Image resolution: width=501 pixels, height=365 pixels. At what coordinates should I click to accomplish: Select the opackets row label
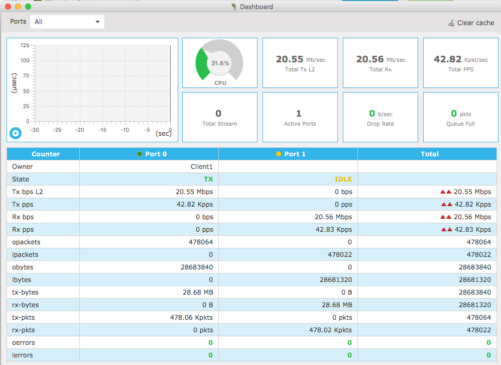click(x=26, y=242)
